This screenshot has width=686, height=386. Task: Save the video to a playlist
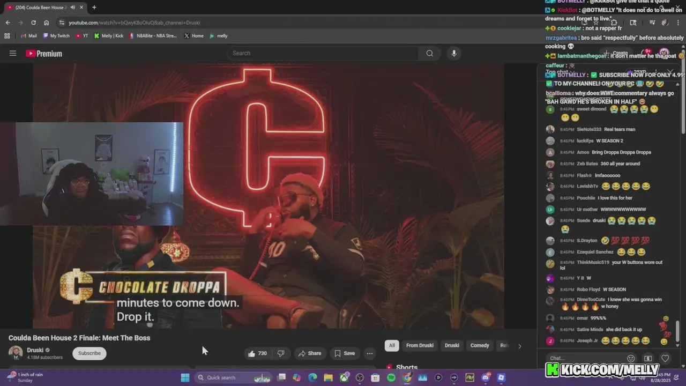pos(345,353)
